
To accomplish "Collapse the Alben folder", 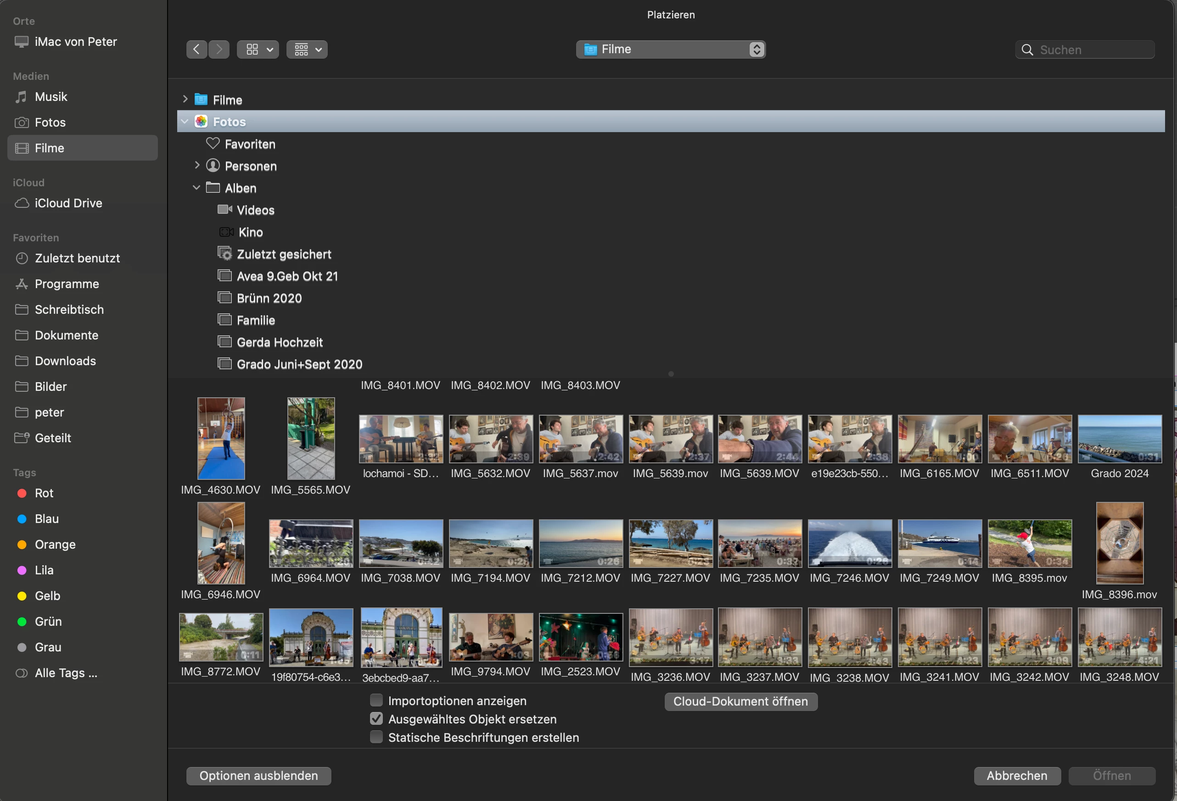I will coord(196,188).
